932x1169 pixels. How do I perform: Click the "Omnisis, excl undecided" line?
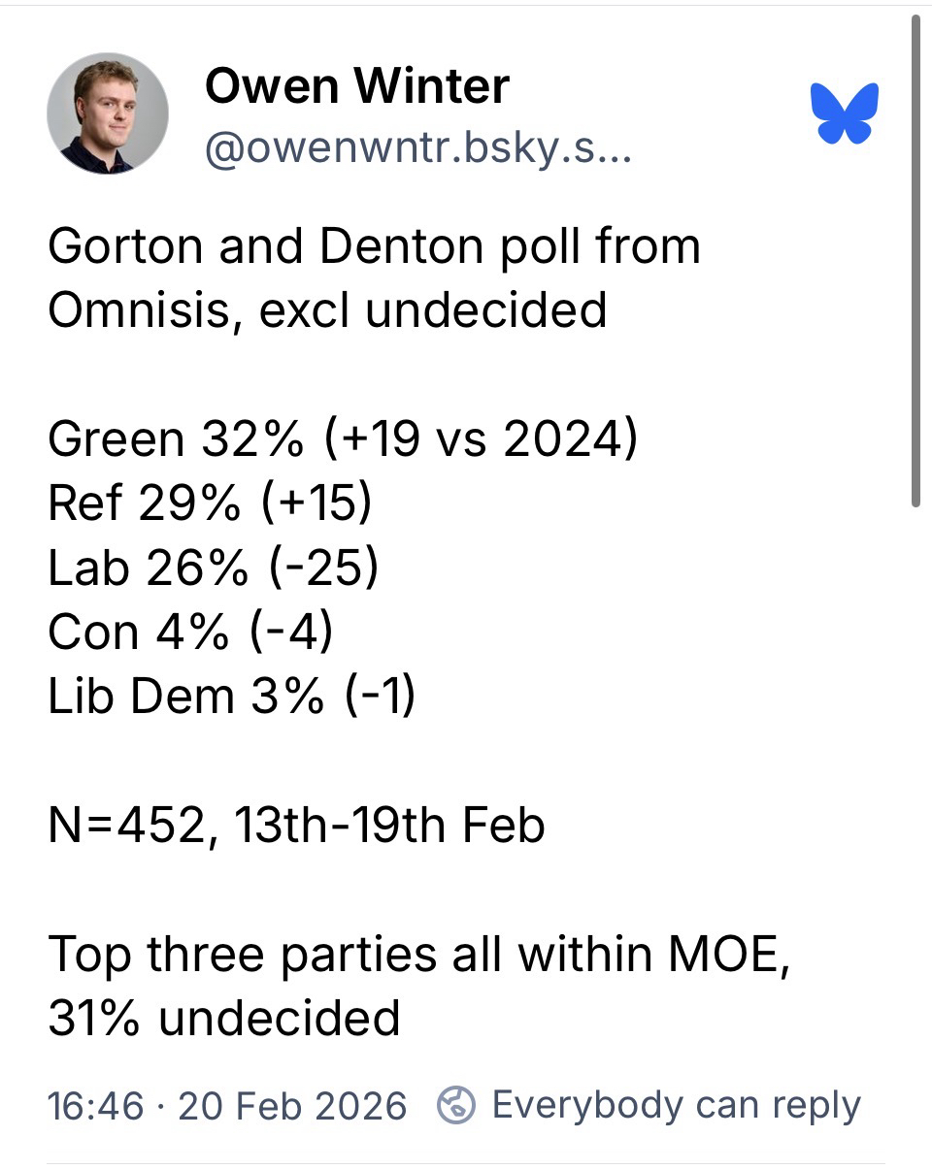click(327, 309)
